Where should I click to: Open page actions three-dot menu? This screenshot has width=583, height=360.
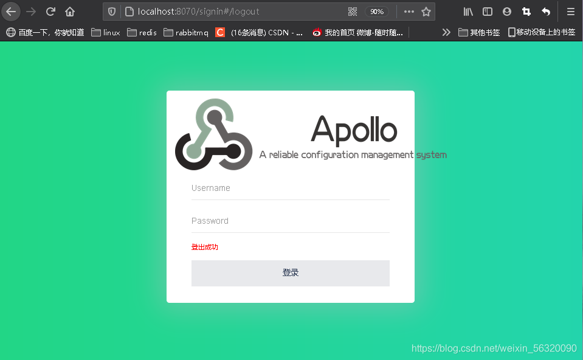pos(409,12)
